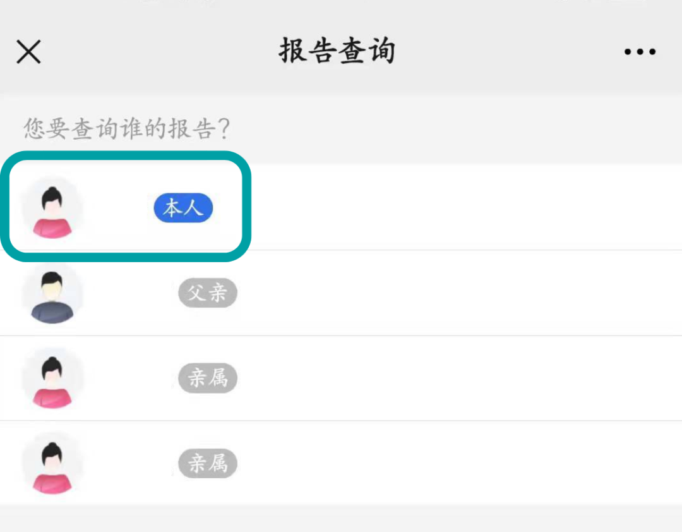Click the blue 本人 badge
The image size is (682, 532).
click(183, 208)
